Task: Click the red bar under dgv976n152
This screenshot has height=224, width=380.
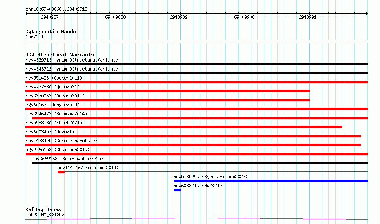Action: pos(196,154)
